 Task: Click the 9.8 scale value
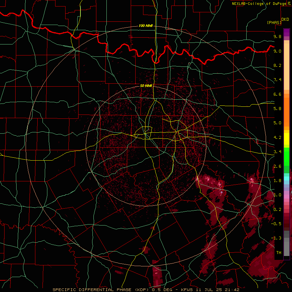tap(277, 36)
